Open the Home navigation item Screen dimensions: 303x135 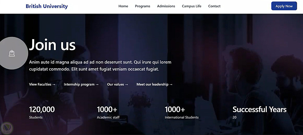point(123,6)
